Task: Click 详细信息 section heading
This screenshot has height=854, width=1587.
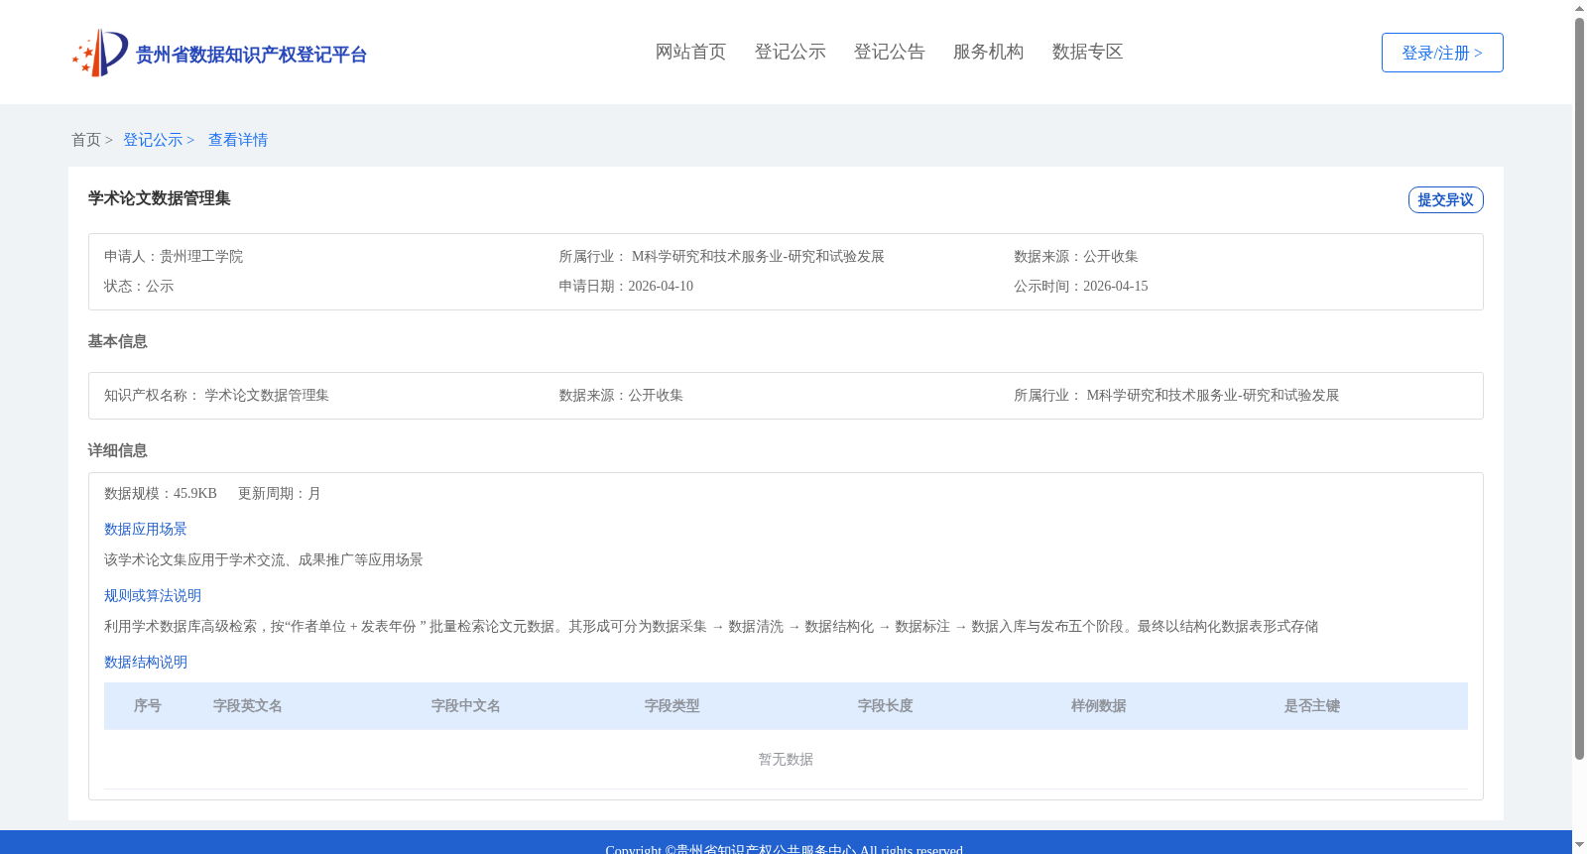Action: point(117,450)
